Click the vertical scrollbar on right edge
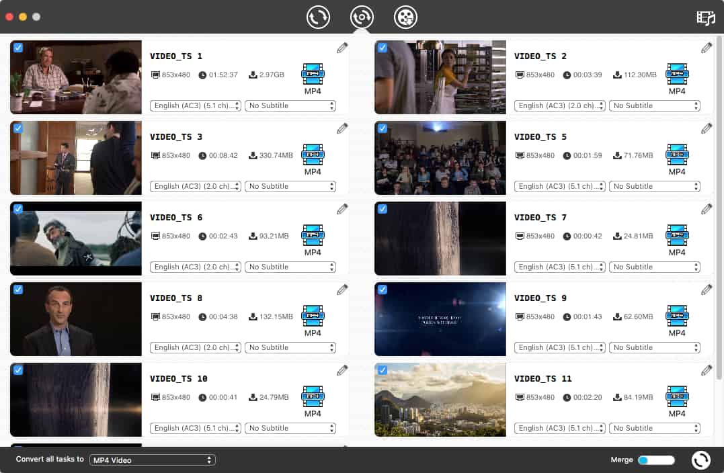 tap(719, 208)
